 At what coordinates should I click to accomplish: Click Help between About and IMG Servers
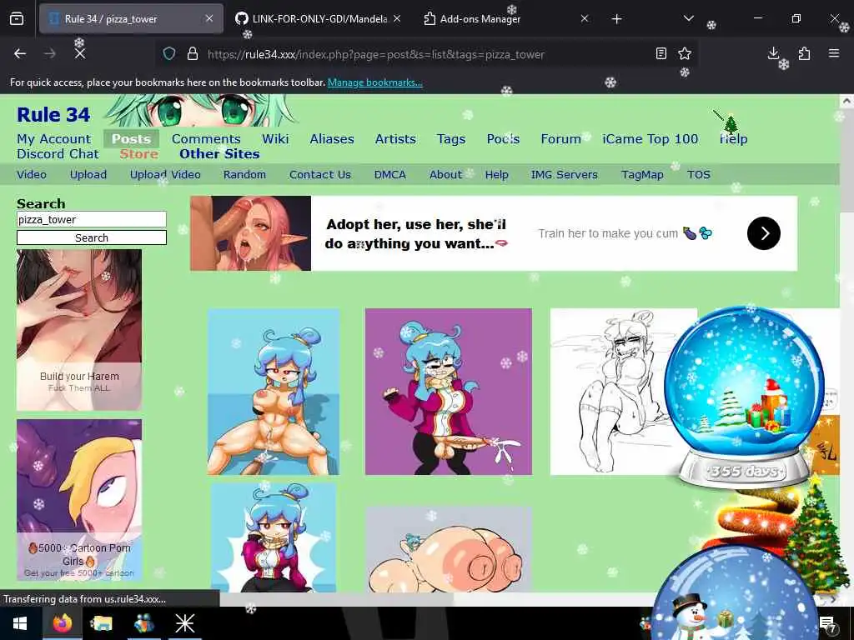497,175
